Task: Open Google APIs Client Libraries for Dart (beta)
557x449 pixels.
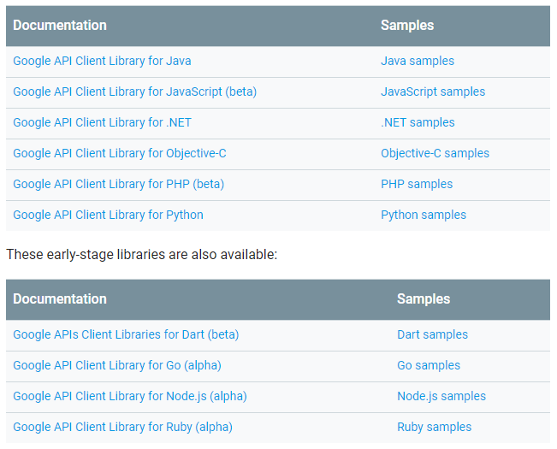Action: click(126, 334)
